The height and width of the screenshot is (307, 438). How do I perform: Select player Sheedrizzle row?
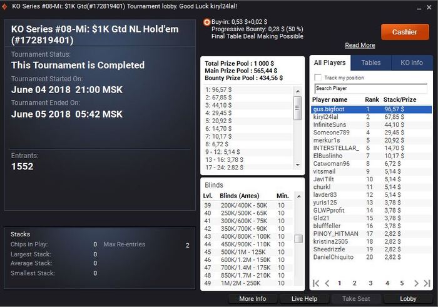(371, 249)
